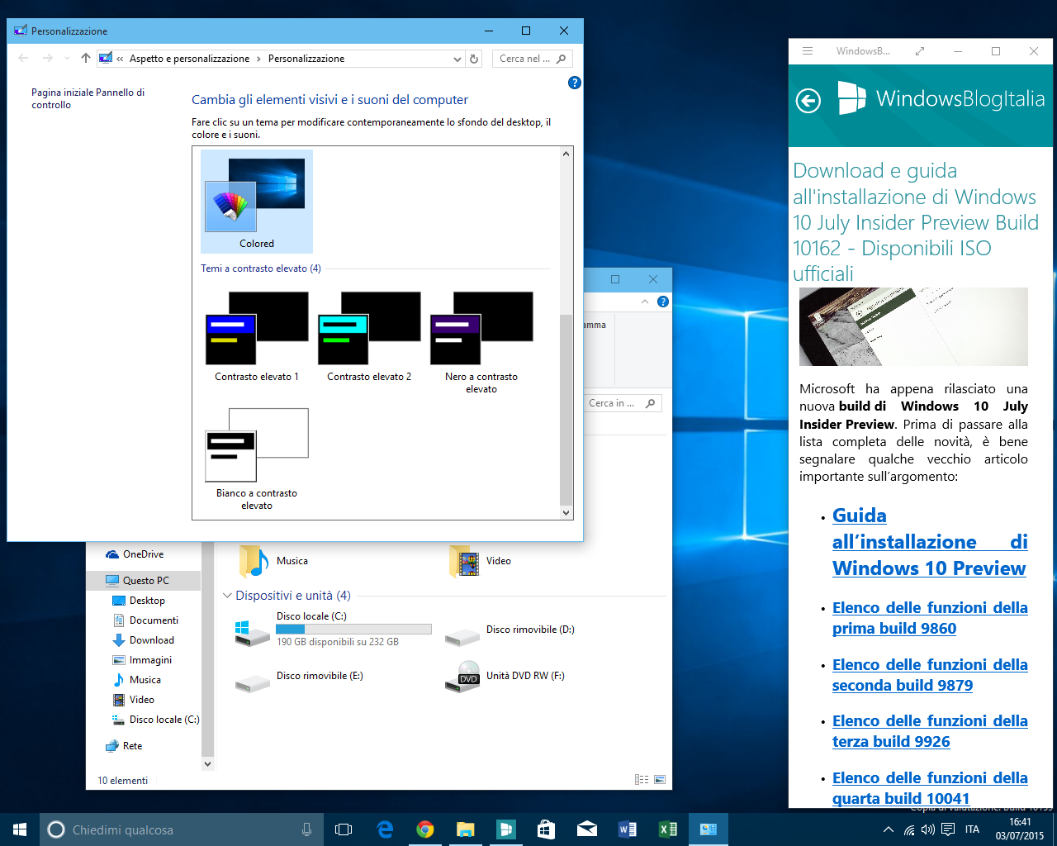The image size is (1057, 846).
Task: Select OneDrive in the Explorer navigation pane
Action: click(144, 554)
